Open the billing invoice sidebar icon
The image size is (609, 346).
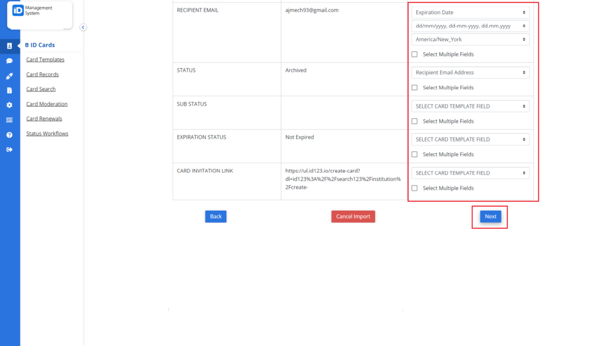(x=10, y=90)
